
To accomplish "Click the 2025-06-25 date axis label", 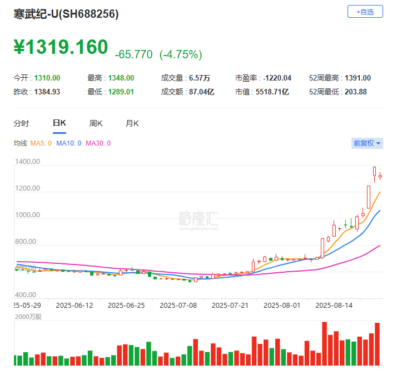I will pos(126,306).
